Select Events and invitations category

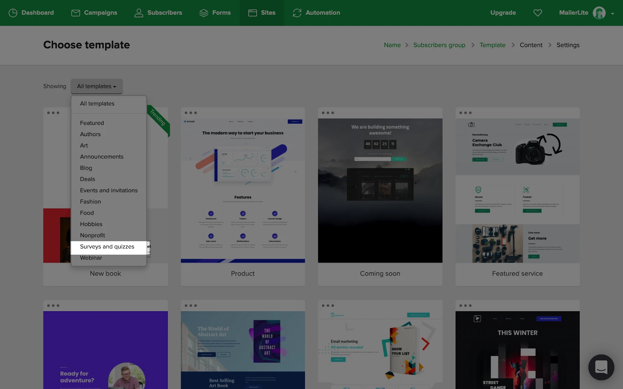coord(109,191)
